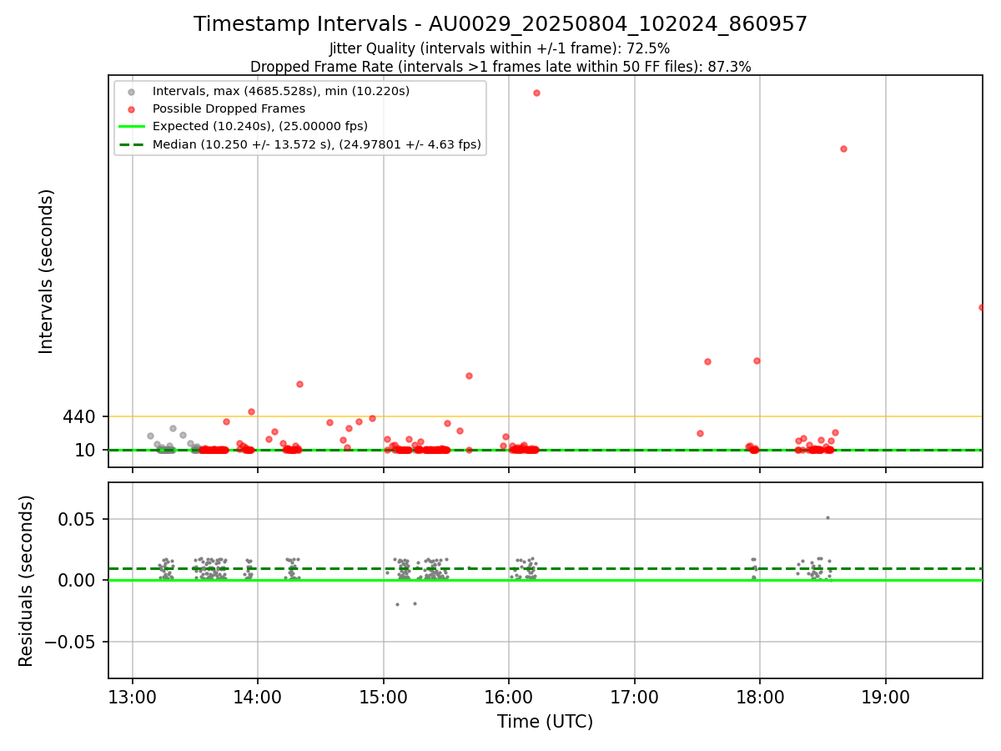Click the plot title Timestamp Intervals
The image size is (1001, 751).
[500, 24]
